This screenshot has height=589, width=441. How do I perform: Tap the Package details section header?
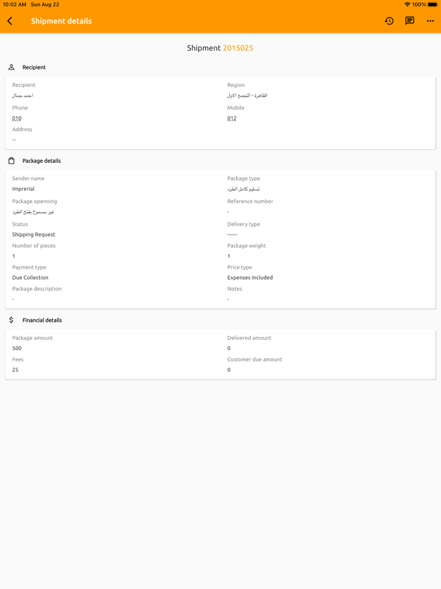42,161
